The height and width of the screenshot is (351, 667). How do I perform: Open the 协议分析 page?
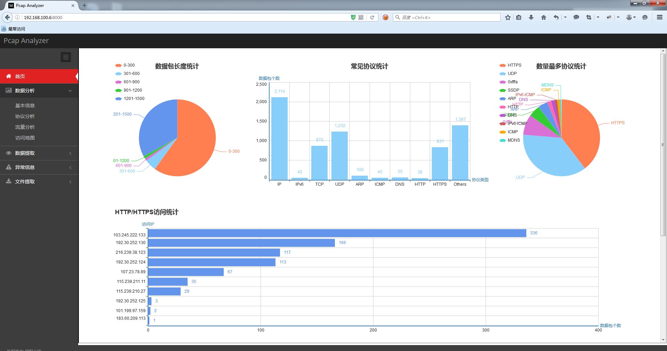(x=25, y=116)
